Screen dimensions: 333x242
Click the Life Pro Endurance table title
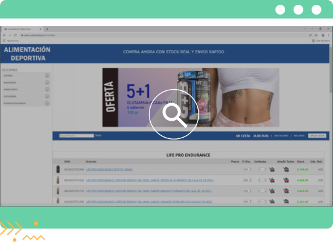pyautogui.click(x=188, y=155)
